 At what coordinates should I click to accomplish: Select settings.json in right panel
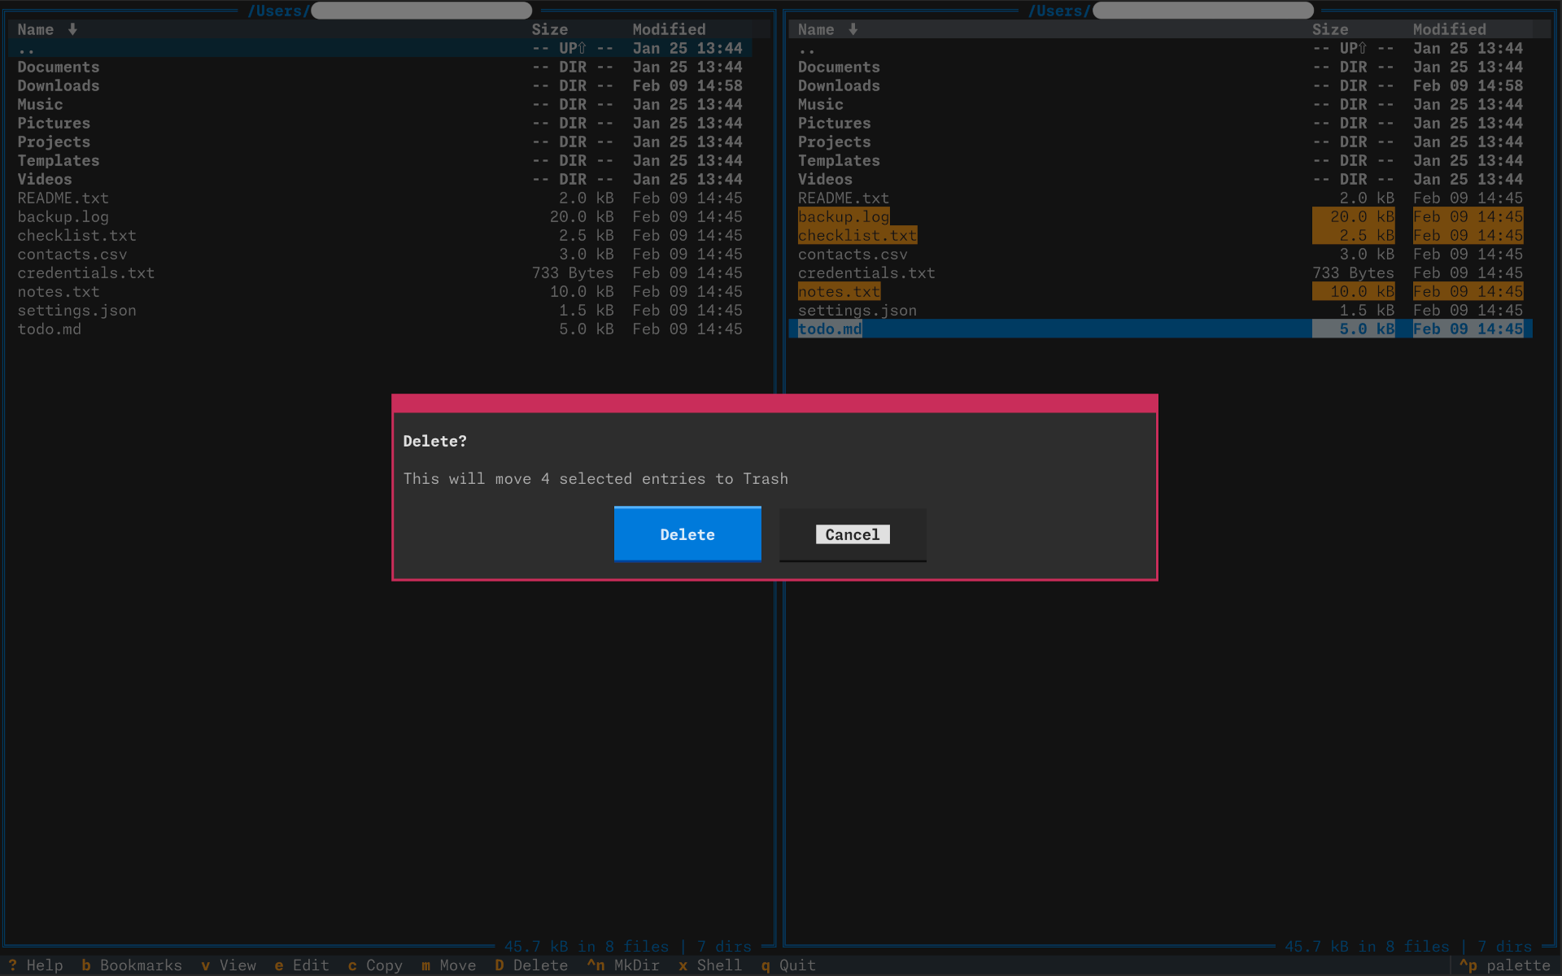(1160, 310)
